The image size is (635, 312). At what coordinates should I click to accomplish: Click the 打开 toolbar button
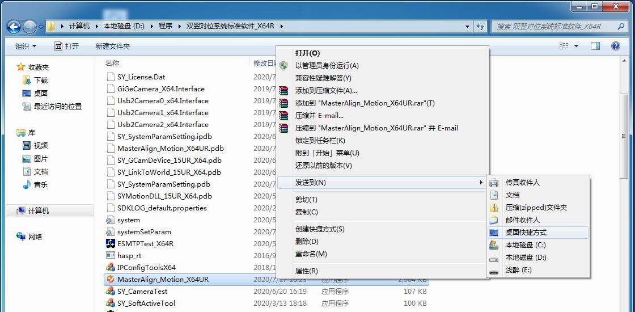coord(66,46)
